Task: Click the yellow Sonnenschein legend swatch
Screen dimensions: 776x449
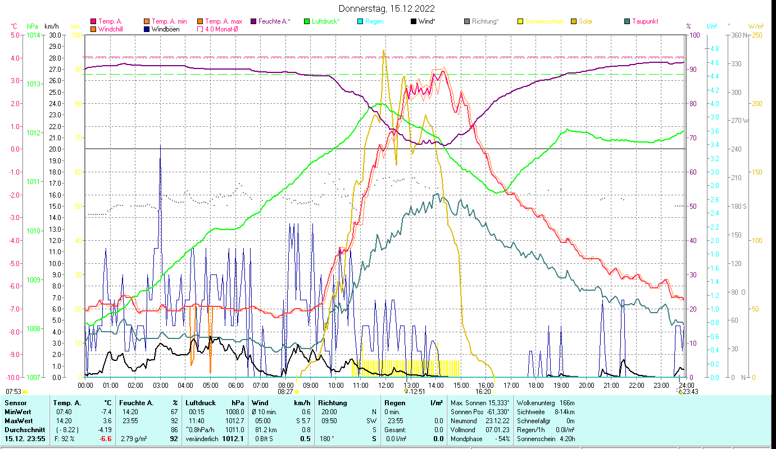Action: click(x=520, y=21)
